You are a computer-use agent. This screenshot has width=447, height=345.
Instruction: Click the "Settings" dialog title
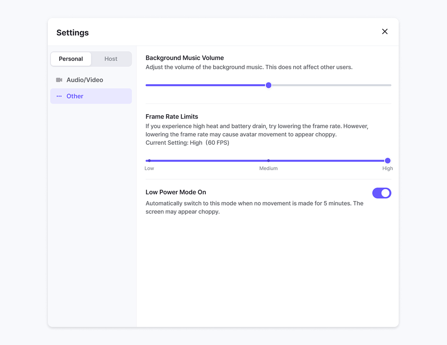click(x=73, y=33)
